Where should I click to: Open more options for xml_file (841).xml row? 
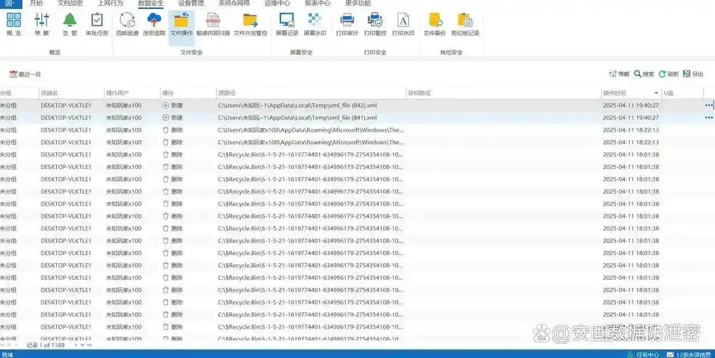coord(708,118)
